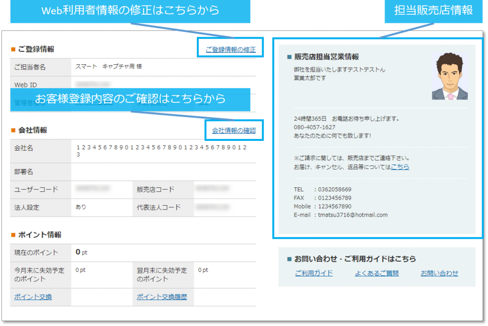Click the blue bullet beside 販売店担当営業情報
Image resolution: width=488 pixels, height=326 pixels.
pyautogui.click(x=289, y=57)
